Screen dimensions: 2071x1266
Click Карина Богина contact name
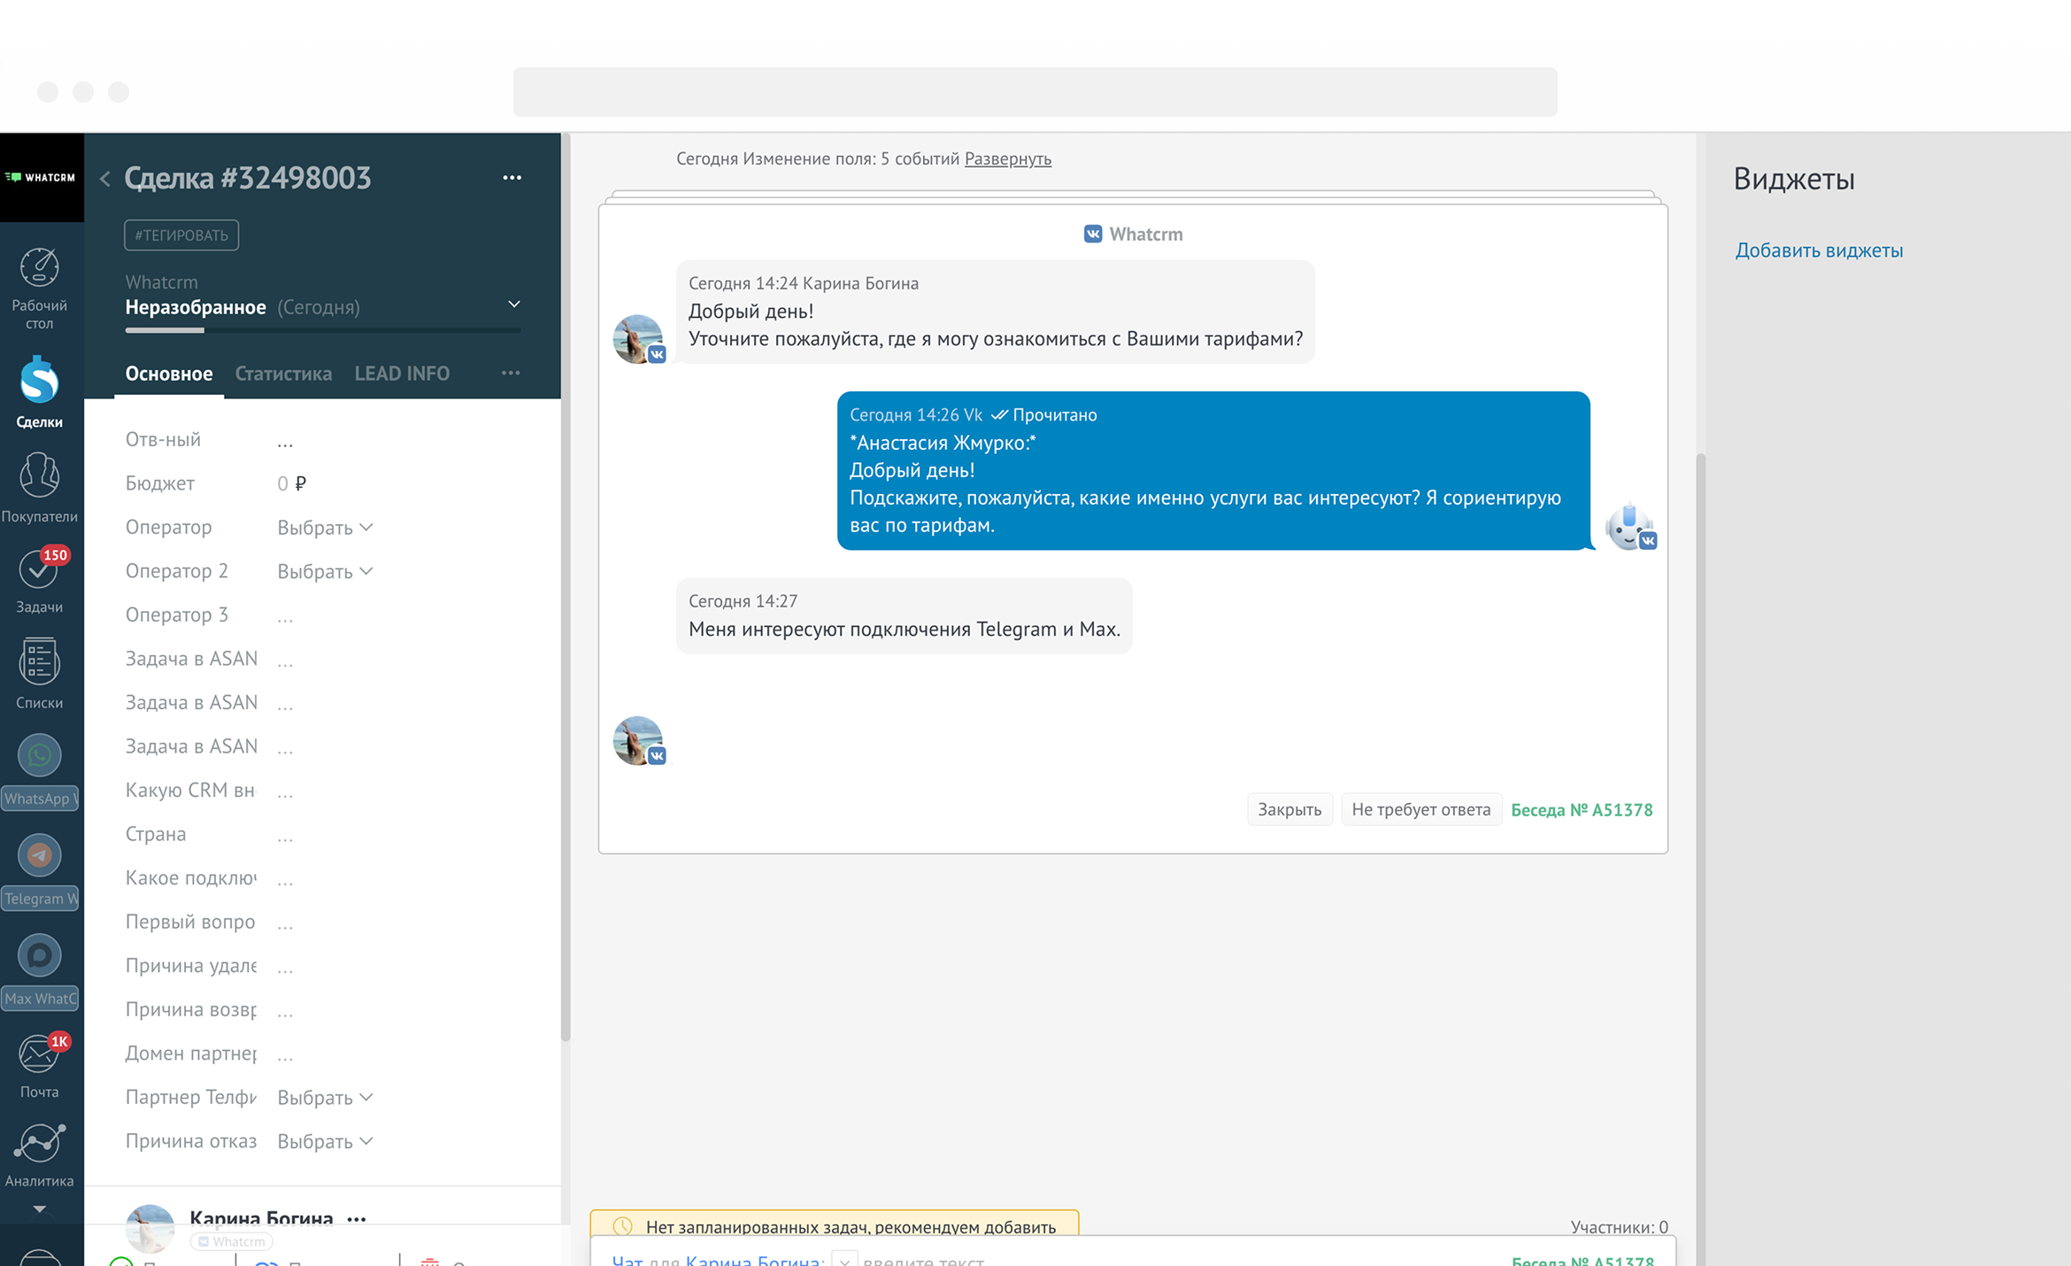[261, 1218]
